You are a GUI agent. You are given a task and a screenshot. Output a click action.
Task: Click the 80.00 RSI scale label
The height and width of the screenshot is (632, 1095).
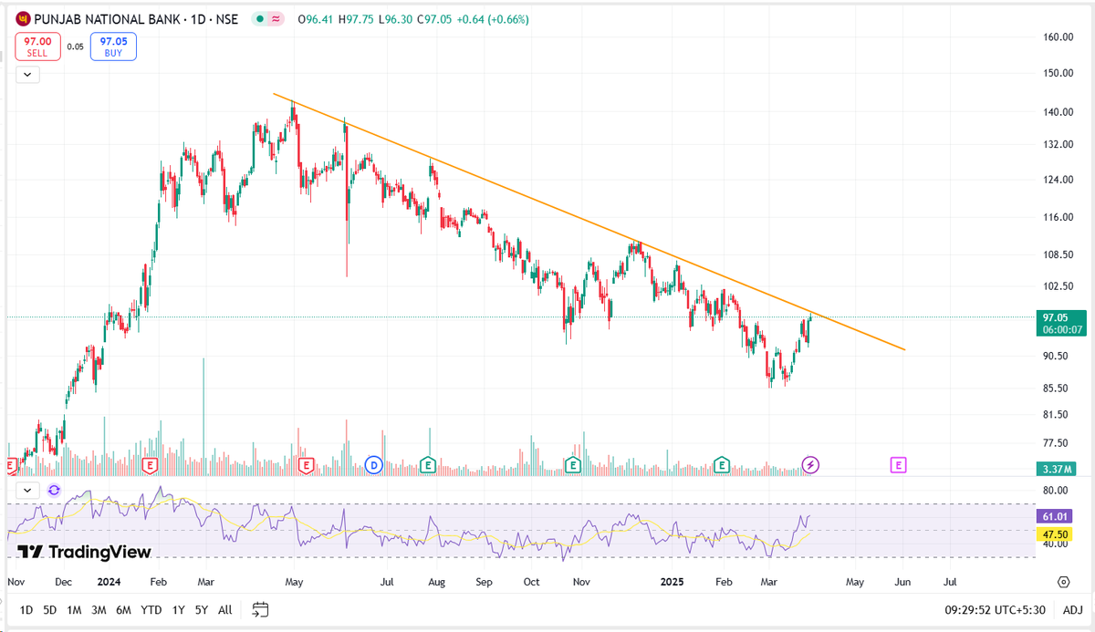(x=1057, y=489)
